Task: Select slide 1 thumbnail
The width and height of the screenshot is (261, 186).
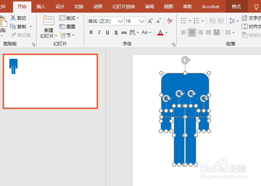Action: point(50,81)
